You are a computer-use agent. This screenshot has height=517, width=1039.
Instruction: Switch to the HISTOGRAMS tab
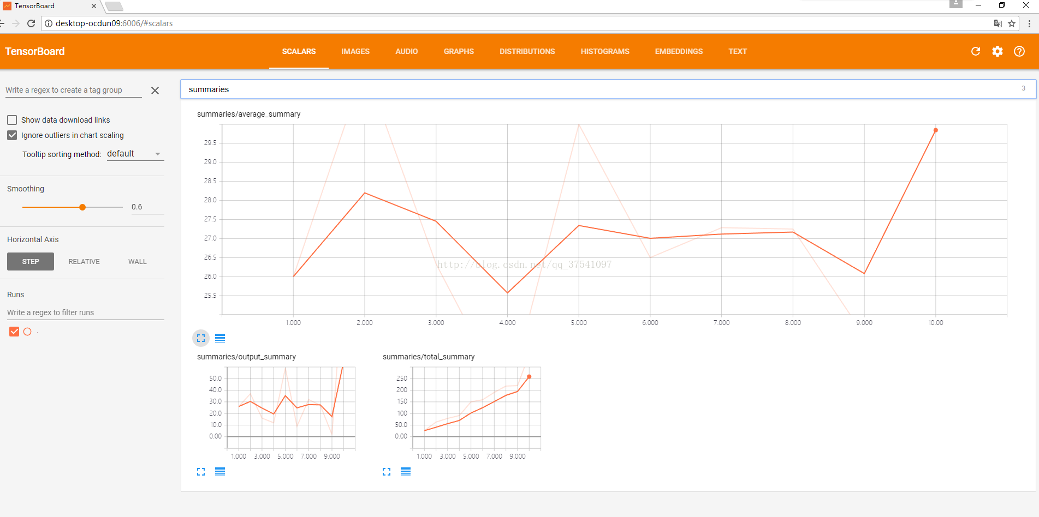(604, 51)
